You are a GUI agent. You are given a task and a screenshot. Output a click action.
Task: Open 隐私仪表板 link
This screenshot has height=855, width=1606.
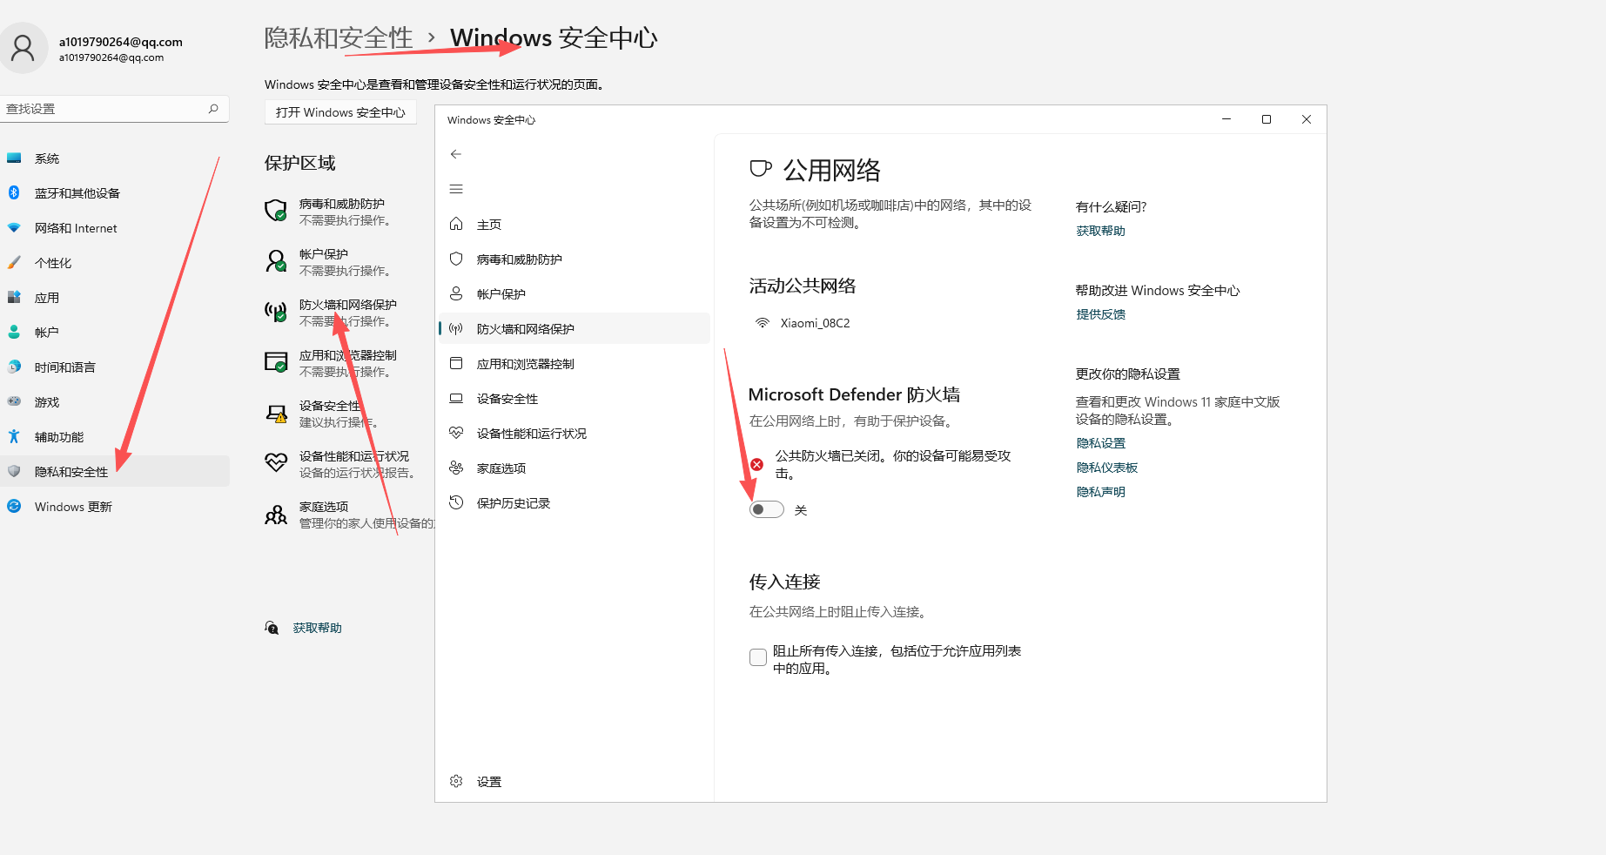[x=1106, y=468]
